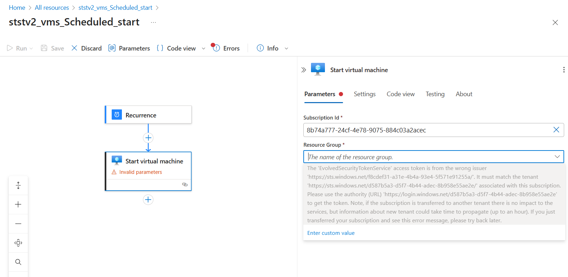This screenshot has width=568, height=277.
Task: Click the Invalid parameters warning text
Action: 141,172
